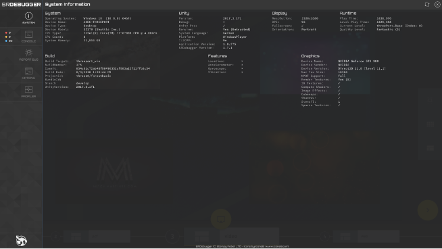Click the 'Device Name:' label in System
The image size is (442, 249).
[x=56, y=22]
